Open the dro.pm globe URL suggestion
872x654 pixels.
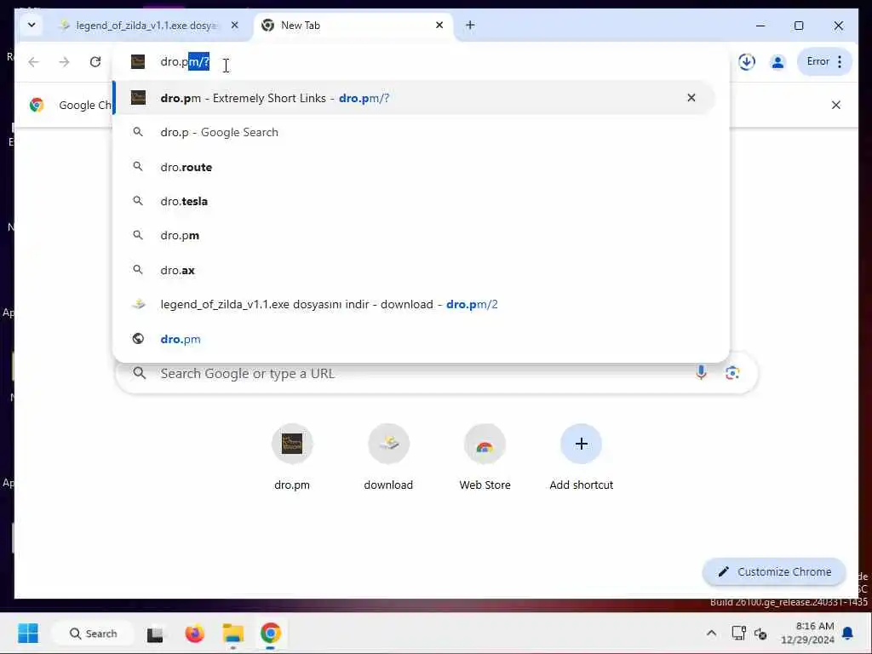pyautogui.click(x=414, y=339)
